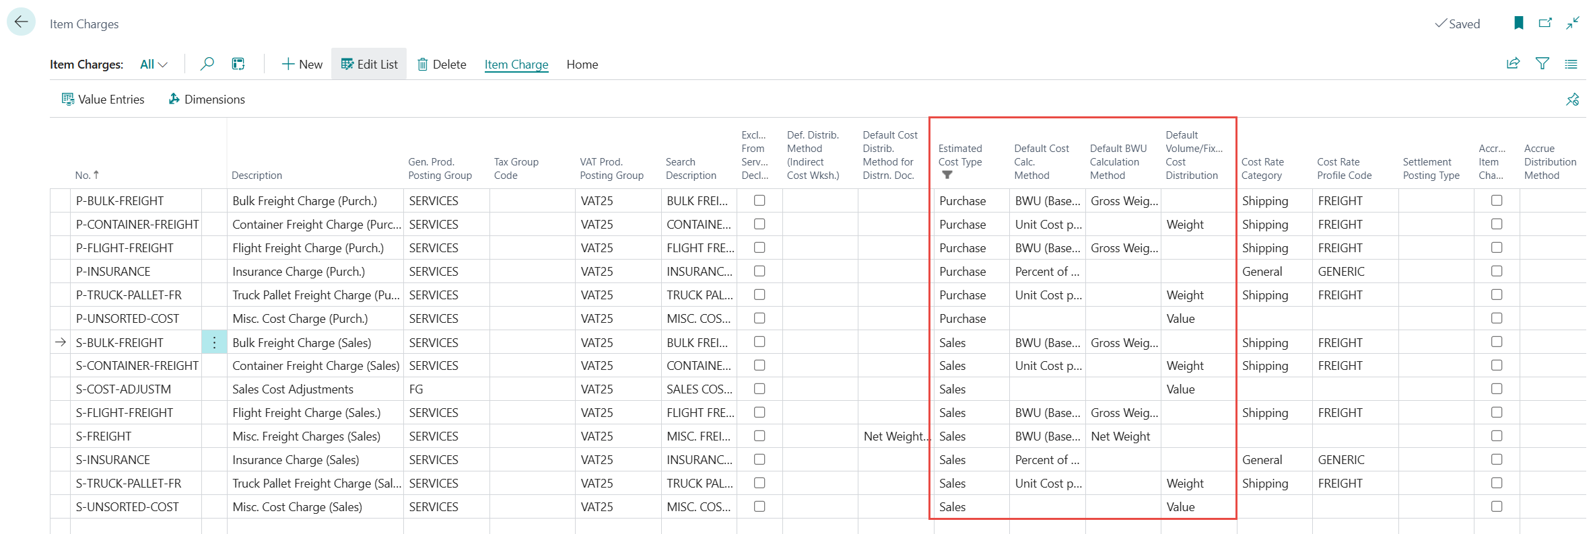Switch to the Home tab
Viewport: 1595px width, 534px height.
(582, 65)
